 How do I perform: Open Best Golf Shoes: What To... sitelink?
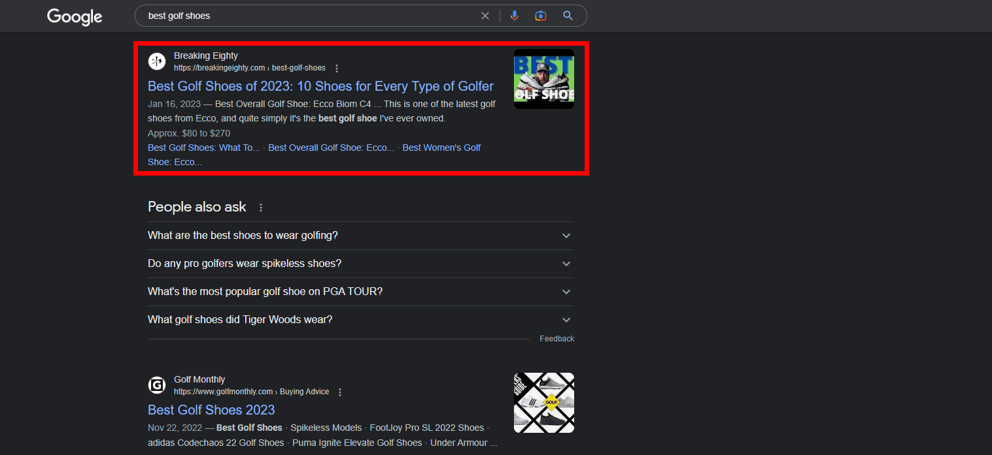(x=204, y=148)
